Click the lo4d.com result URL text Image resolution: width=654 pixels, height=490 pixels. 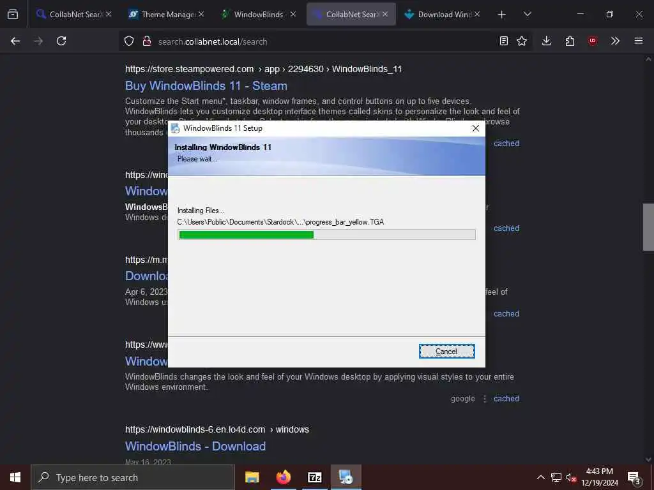[x=217, y=429]
